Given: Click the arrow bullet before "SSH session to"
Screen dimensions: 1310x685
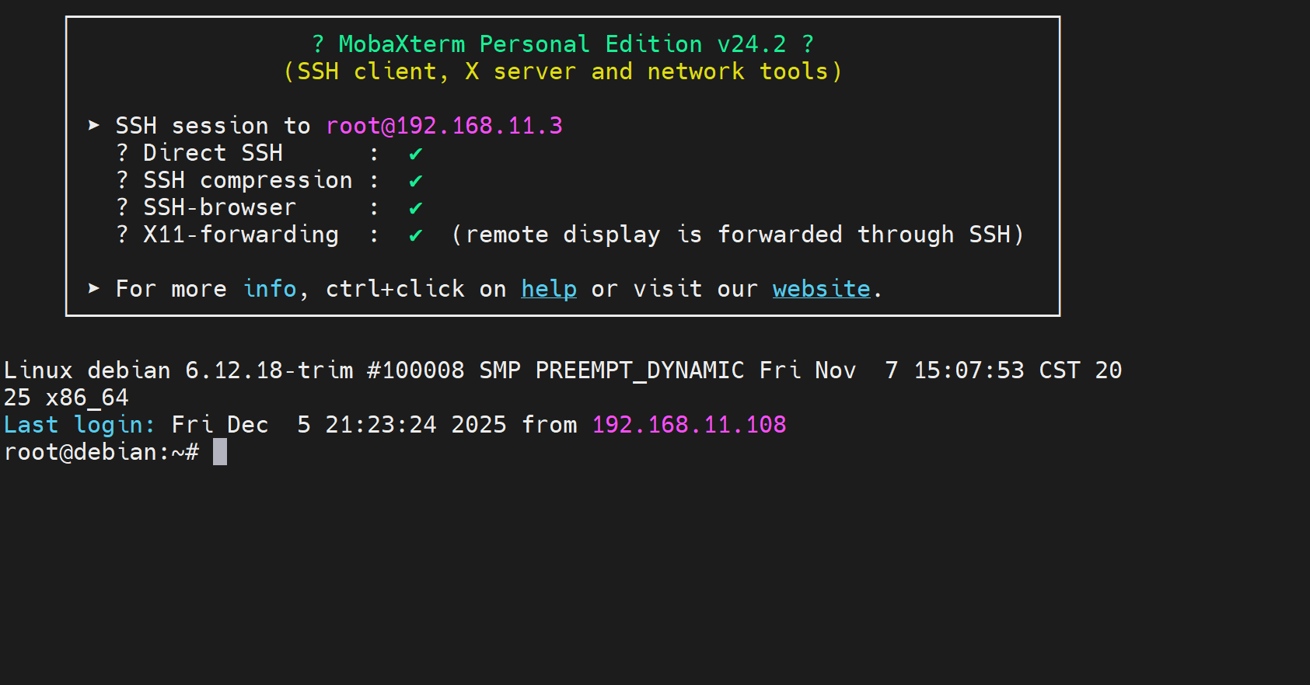Looking at the screenshot, I should tap(94, 125).
